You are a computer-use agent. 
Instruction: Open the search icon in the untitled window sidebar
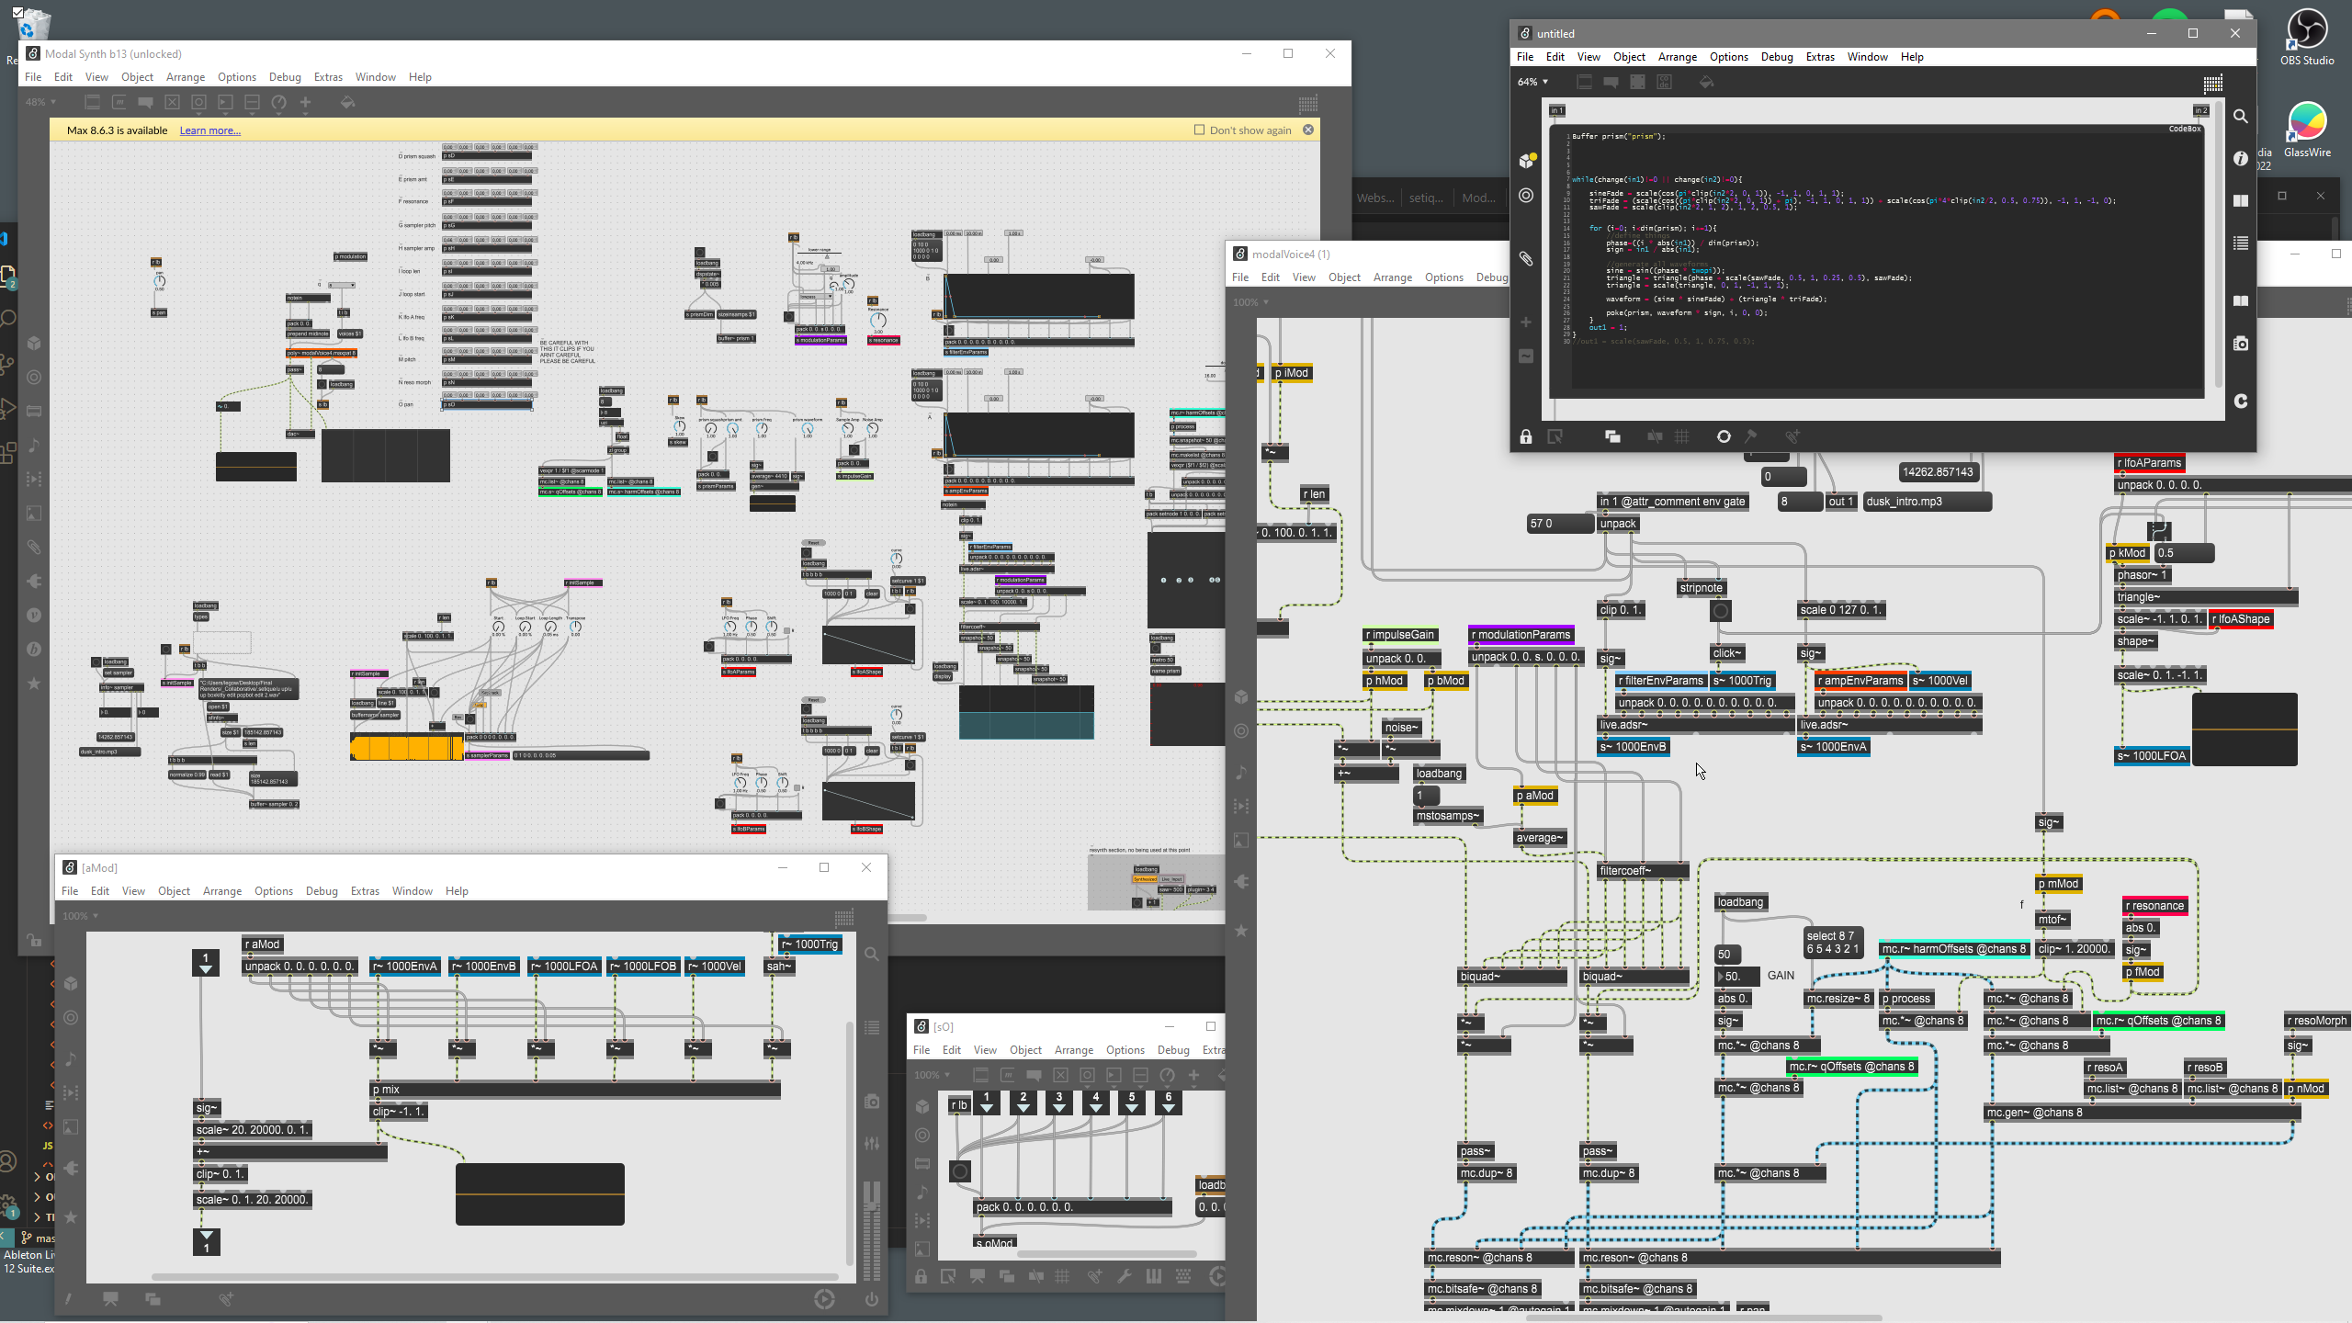(2241, 117)
